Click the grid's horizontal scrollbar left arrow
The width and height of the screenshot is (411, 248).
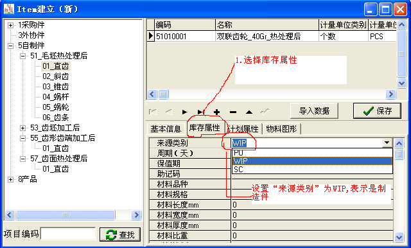(x=152, y=94)
